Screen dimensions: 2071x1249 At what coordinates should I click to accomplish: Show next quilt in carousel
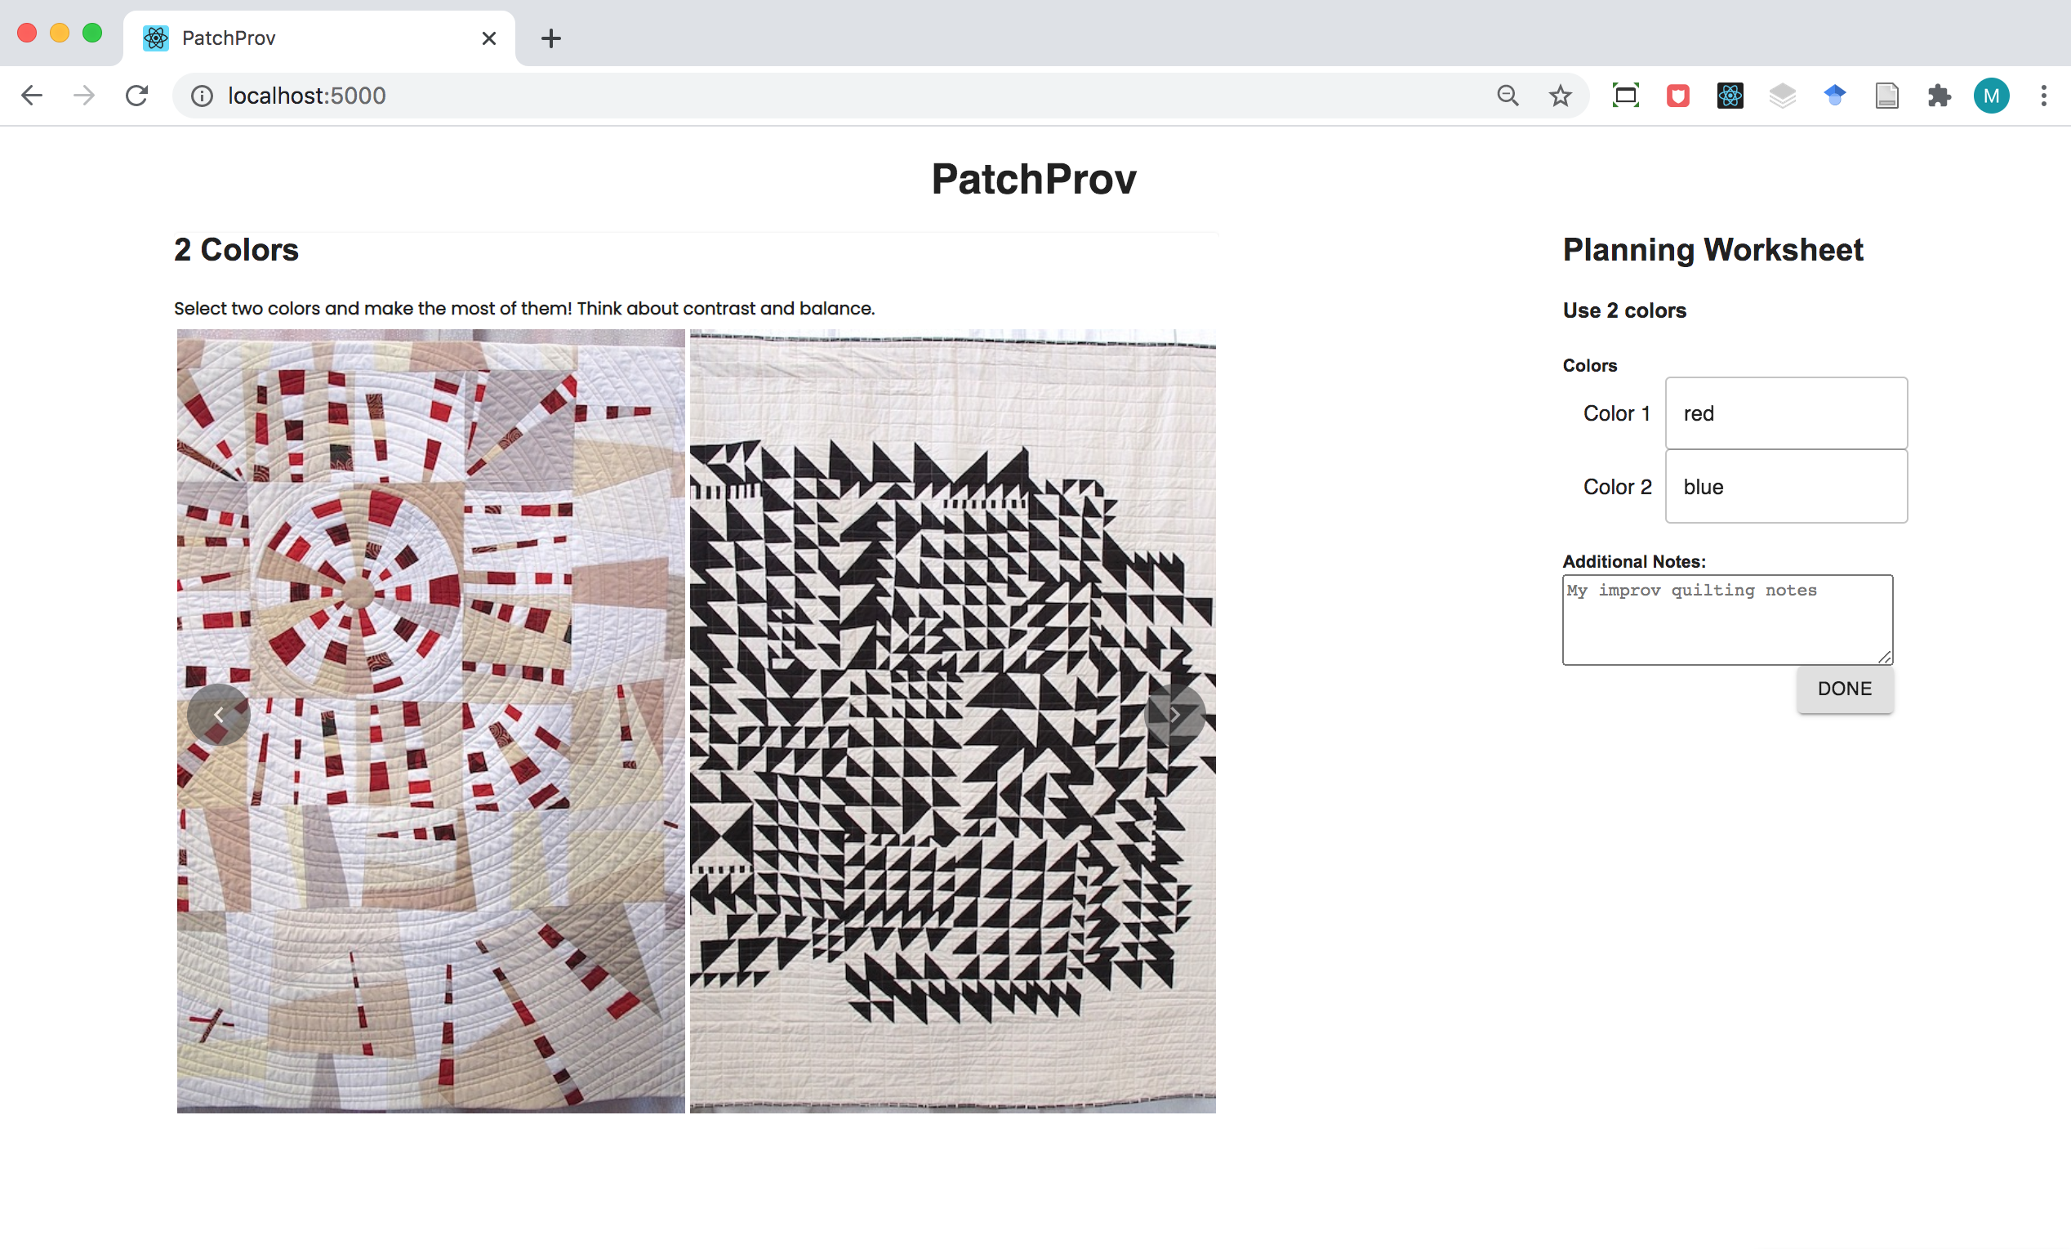coord(1174,715)
